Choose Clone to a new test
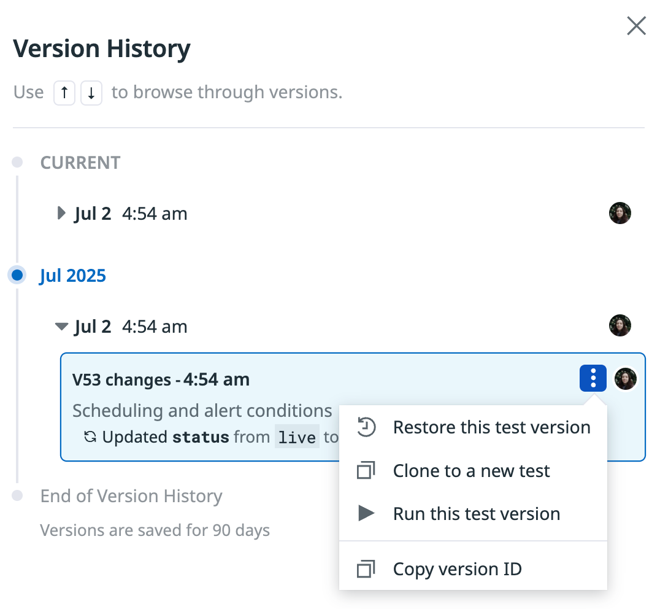Viewport: 660px width, 609px height. pyautogui.click(x=473, y=470)
